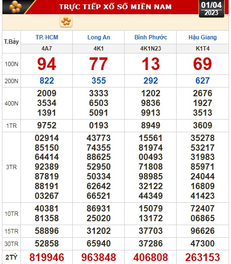Click the 10TR result 06865
The width and height of the screenshot is (231, 264).
202,218
